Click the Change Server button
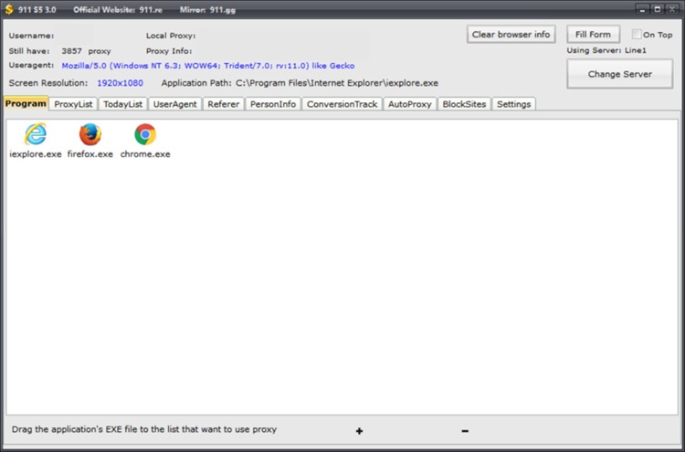Screen dimensions: 685x452 pyautogui.click(x=619, y=74)
